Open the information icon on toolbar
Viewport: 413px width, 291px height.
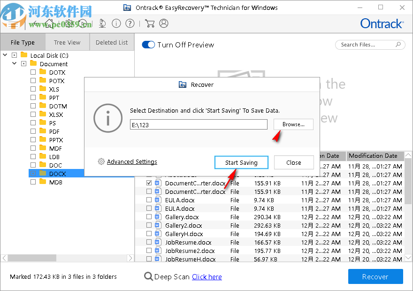(116, 23)
